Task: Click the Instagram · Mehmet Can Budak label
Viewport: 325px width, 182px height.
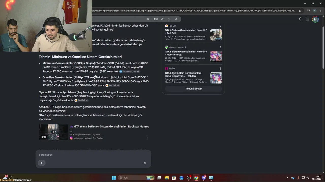Action: [x=88, y=138]
